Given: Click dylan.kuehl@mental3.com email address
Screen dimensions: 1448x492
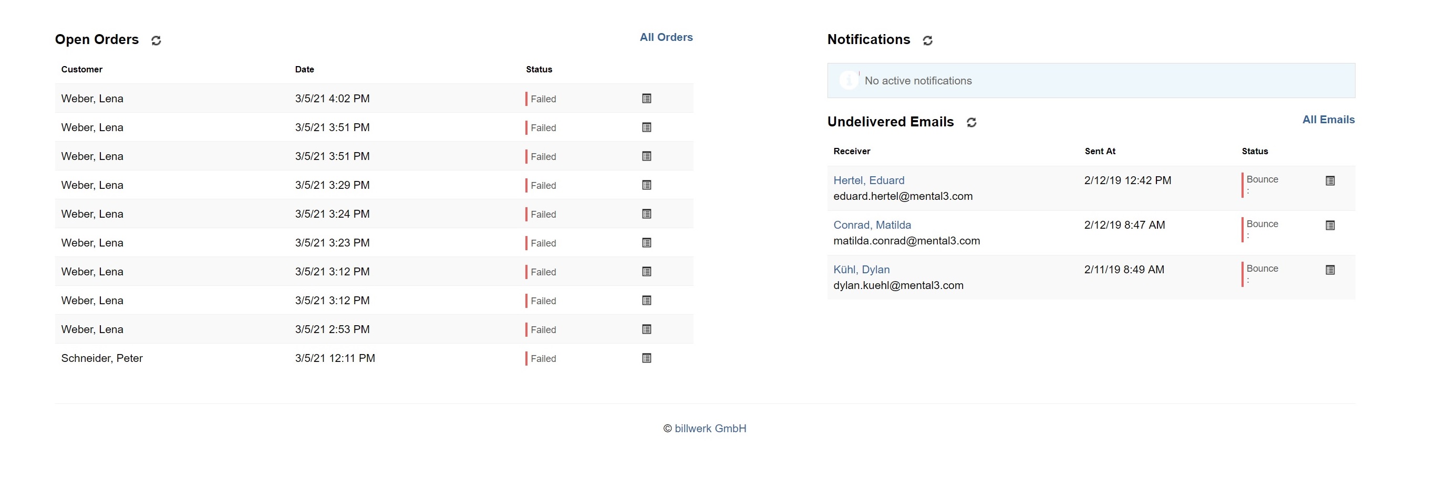Looking at the screenshot, I should tap(898, 285).
